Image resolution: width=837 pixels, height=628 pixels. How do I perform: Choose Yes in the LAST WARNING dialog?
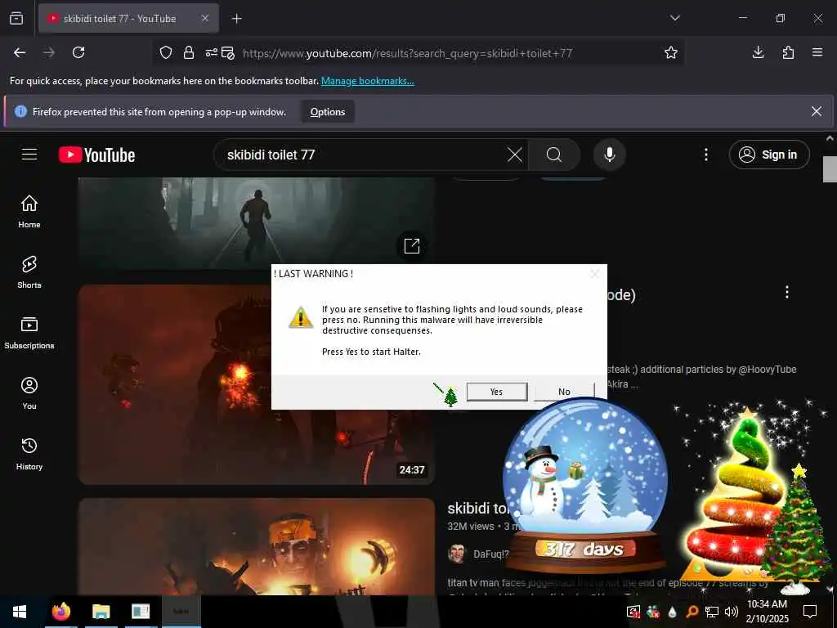[496, 392]
